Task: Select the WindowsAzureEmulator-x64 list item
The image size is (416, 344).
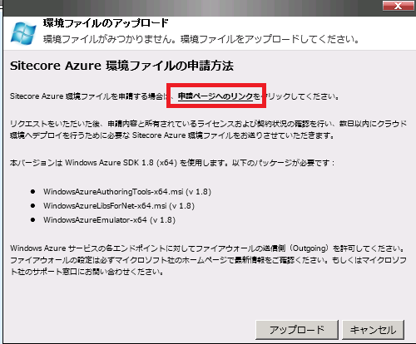Action: (109, 220)
